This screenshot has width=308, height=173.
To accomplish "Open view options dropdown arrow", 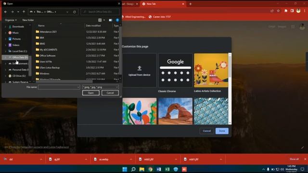I will [x=104, y=20].
